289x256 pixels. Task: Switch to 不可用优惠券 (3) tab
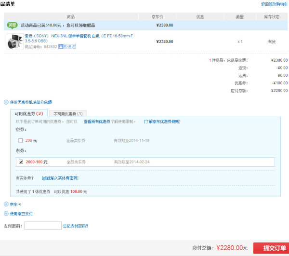pyautogui.click(x=68, y=114)
